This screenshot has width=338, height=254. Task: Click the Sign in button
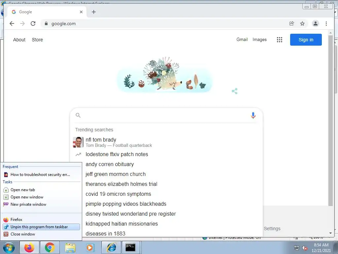306,40
